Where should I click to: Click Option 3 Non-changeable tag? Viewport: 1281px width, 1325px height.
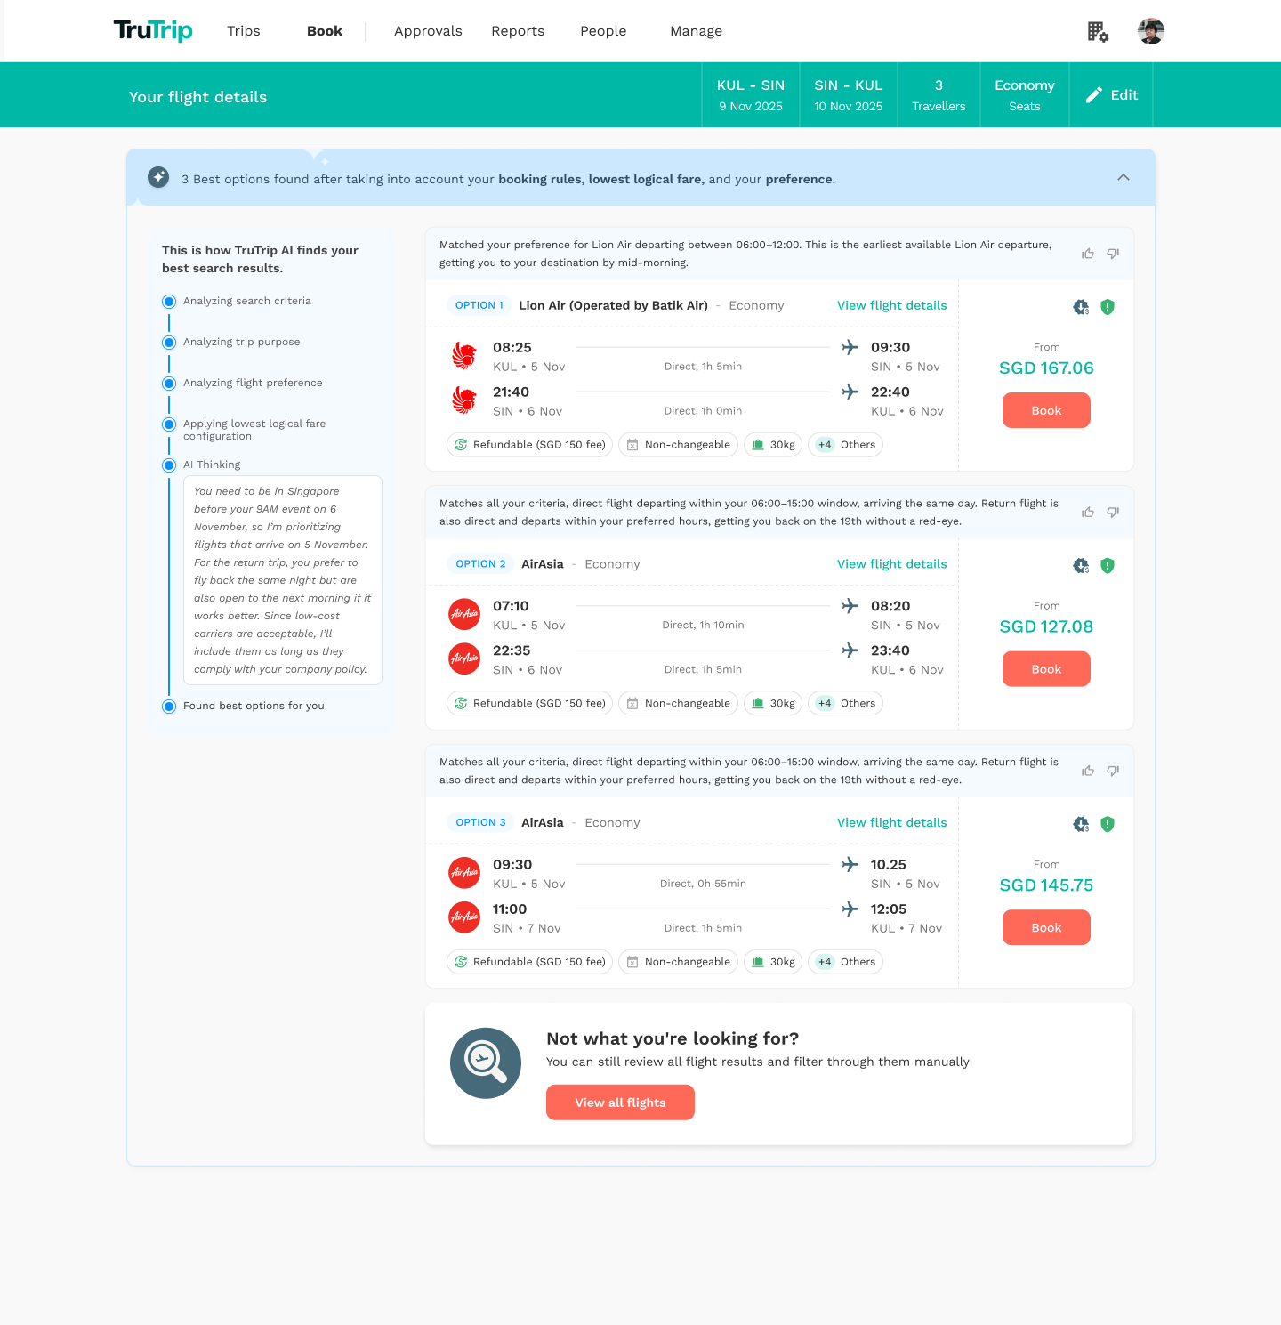678,962
